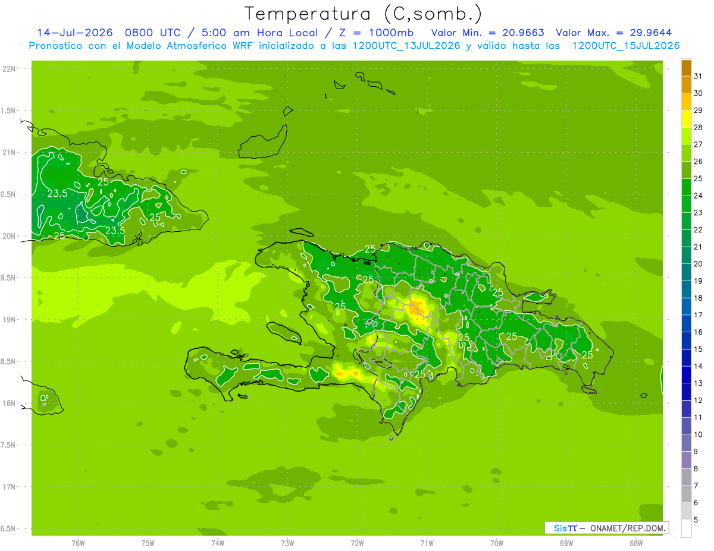Pick the legend swatch between 30 and 31
This screenshot has width=714, height=551.
(686, 85)
